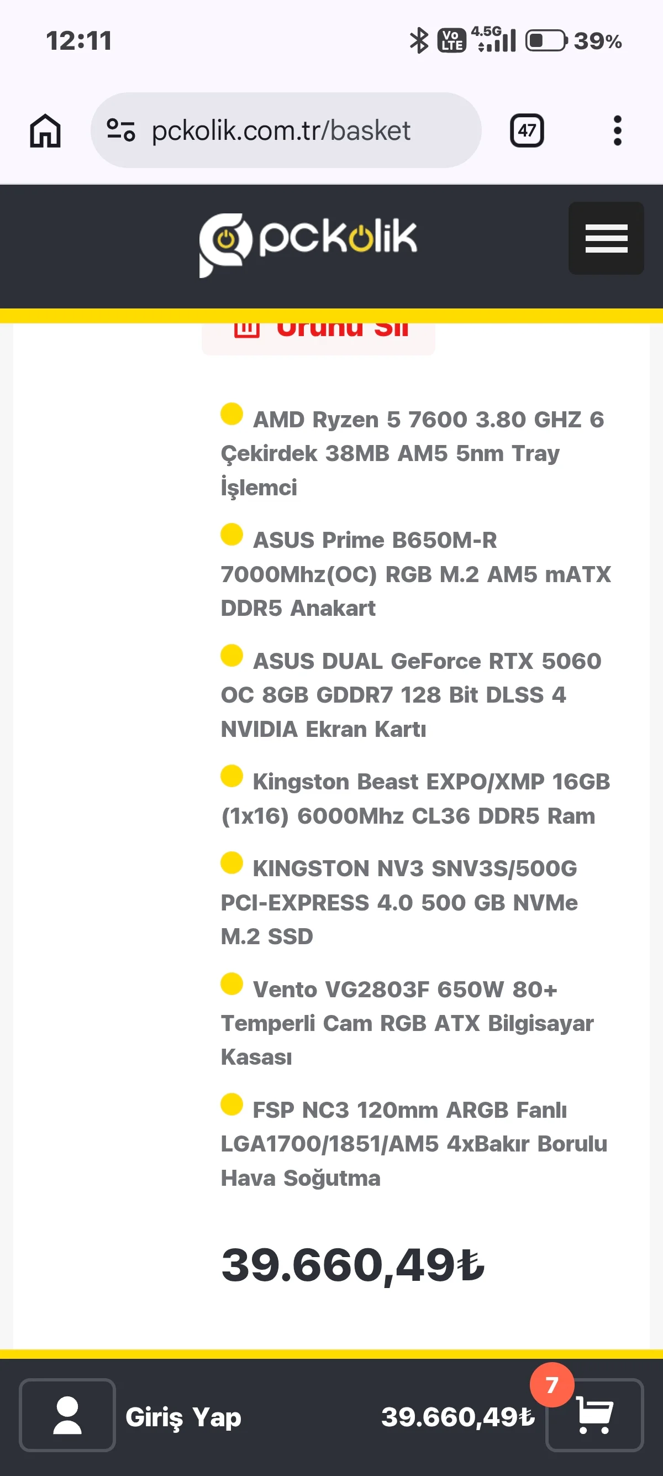Select the KINGSTON NV3 500 GB SSD item
The image size is (663, 1476).
click(x=399, y=902)
